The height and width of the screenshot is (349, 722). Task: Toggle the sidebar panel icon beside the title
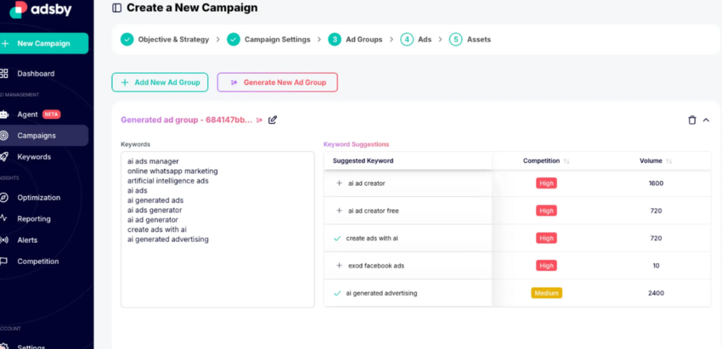coord(117,8)
